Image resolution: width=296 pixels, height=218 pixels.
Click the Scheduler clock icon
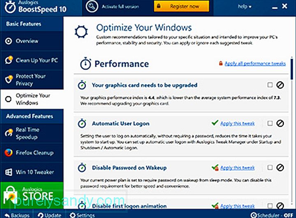[253, 215]
